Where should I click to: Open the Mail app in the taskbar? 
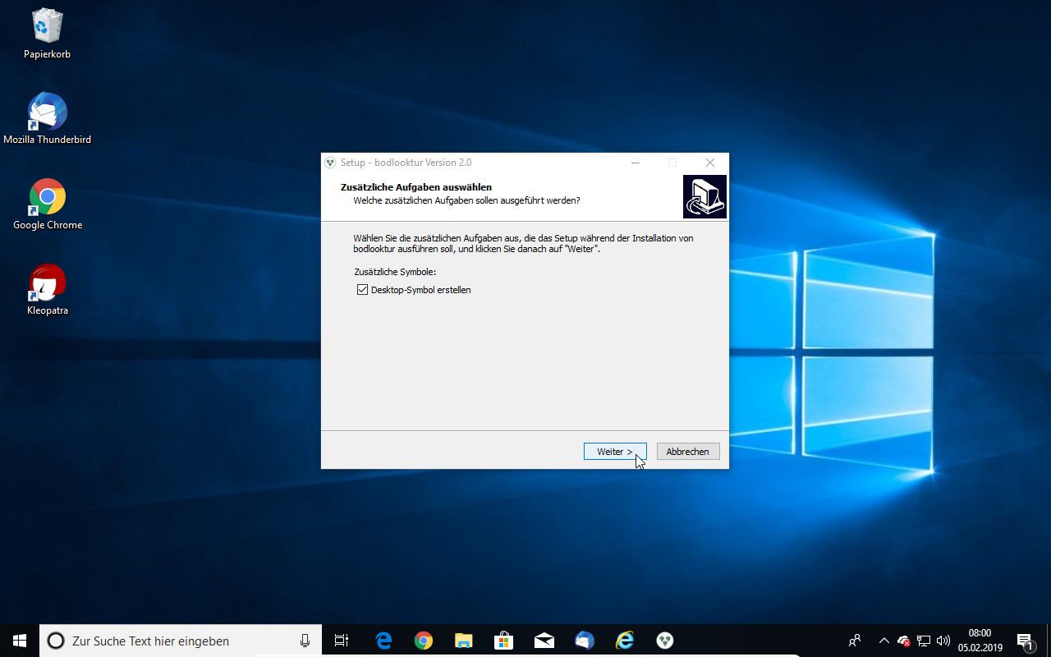point(544,641)
